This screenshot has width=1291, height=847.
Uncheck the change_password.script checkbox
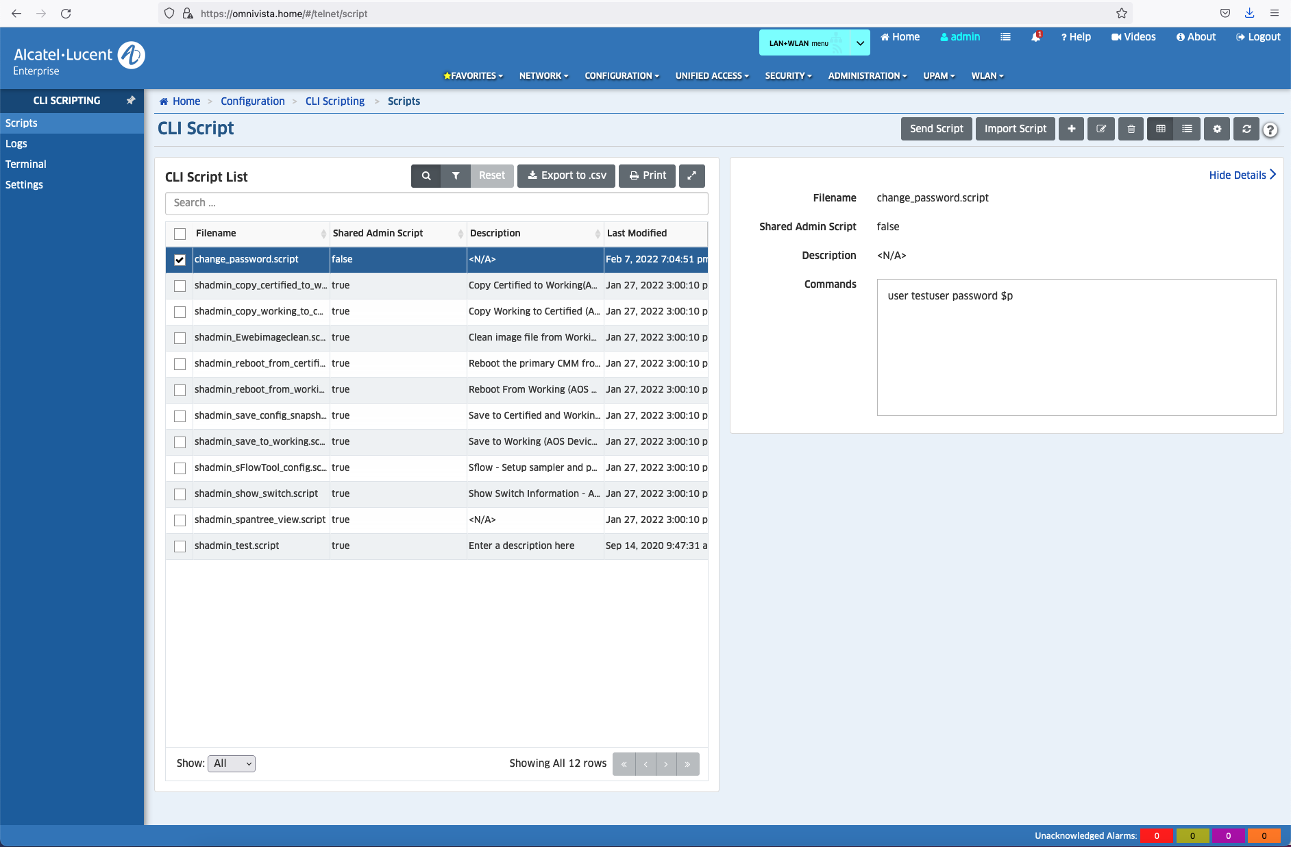click(180, 260)
